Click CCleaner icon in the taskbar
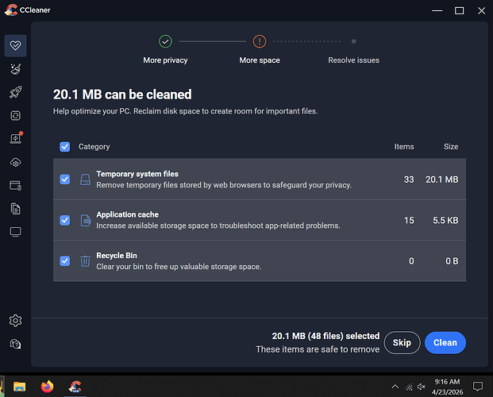This screenshot has height=397, width=493. pos(75,387)
